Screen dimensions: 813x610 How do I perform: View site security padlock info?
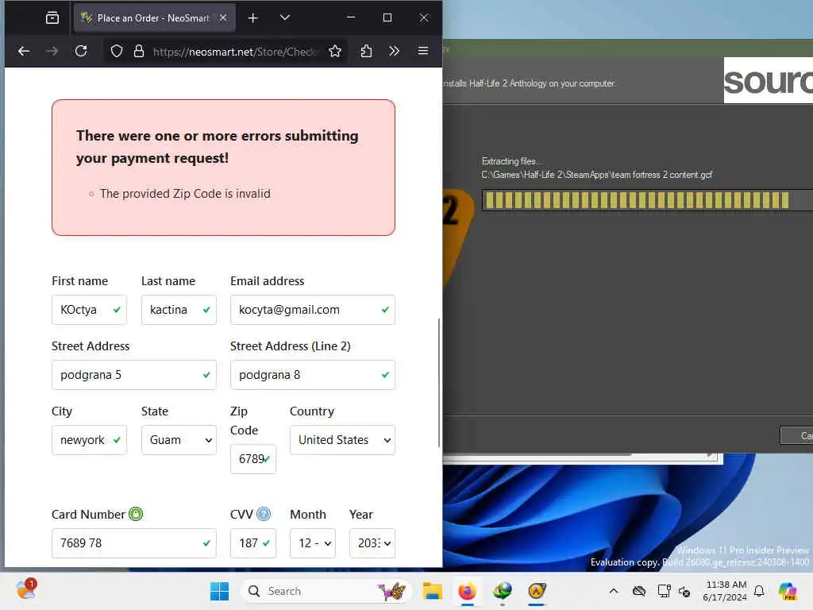click(x=138, y=51)
